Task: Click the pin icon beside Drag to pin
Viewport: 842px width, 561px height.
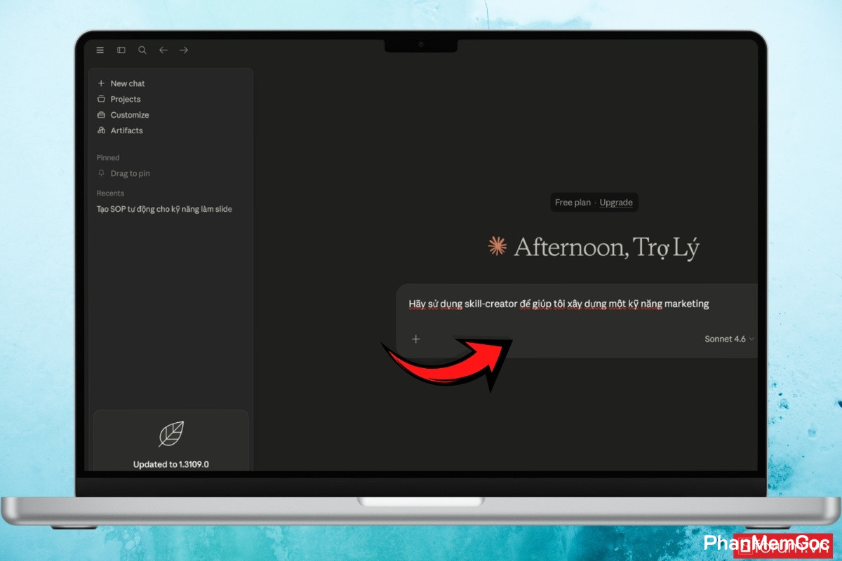Action: coord(101,173)
